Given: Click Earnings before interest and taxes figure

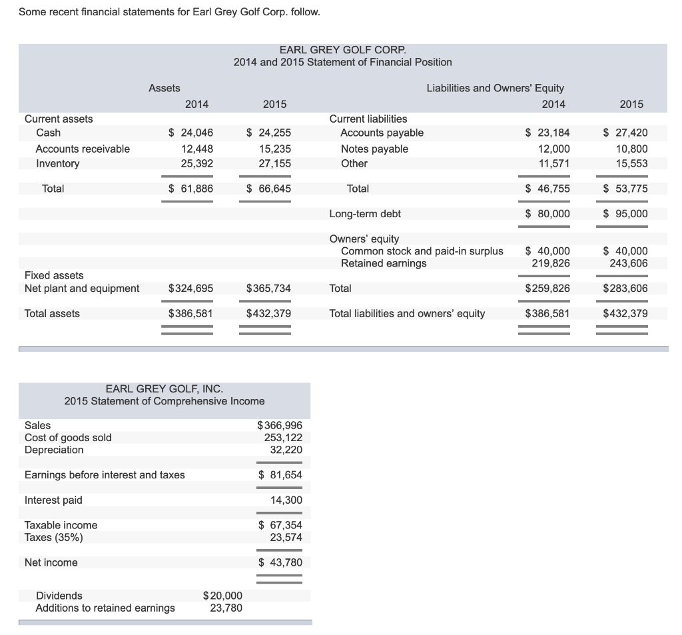Looking at the screenshot, I should [280, 474].
